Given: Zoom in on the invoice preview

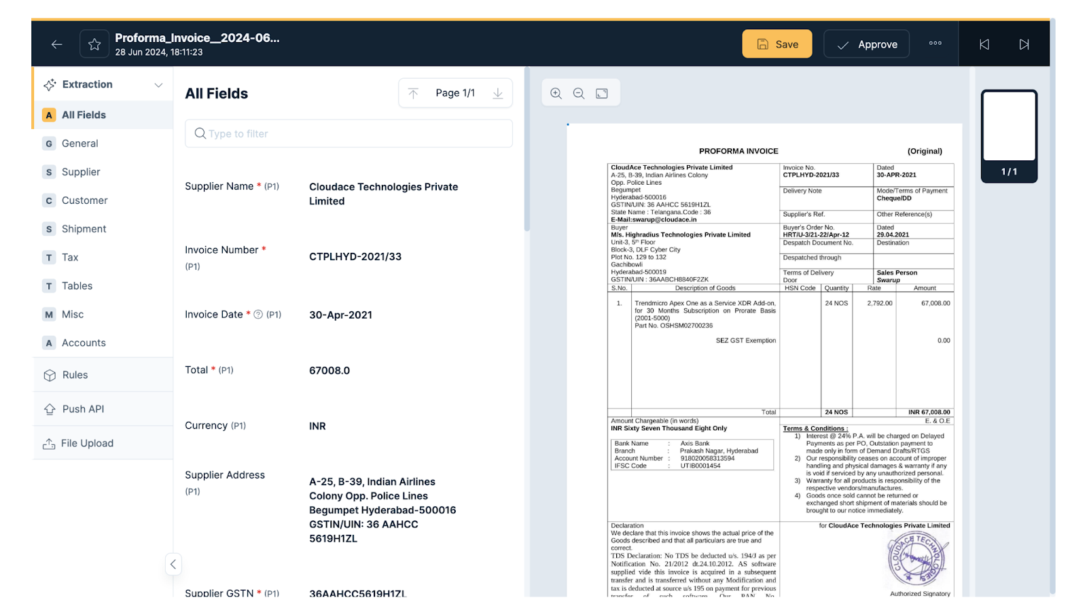Looking at the screenshot, I should [556, 93].
